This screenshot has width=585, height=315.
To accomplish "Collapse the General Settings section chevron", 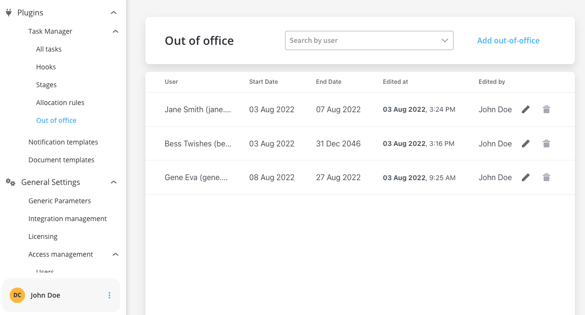I will coord(113,182).
